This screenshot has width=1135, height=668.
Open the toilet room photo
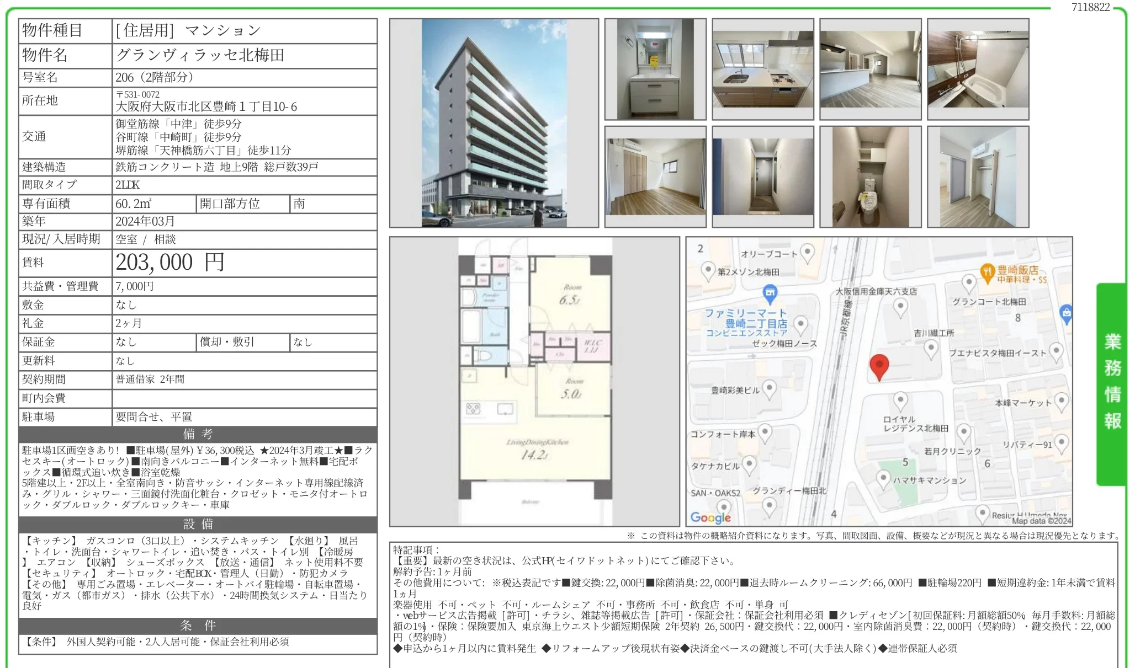click(870, 177)
